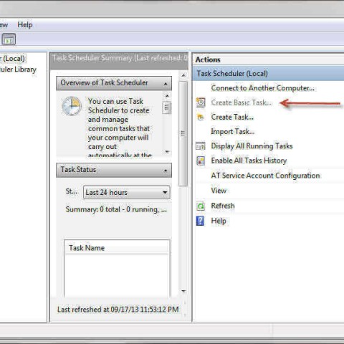The width and height of the screenshot is (344, 344).
Task: Click the show/hide action pane toolbar icon
Action: point(9,39)
